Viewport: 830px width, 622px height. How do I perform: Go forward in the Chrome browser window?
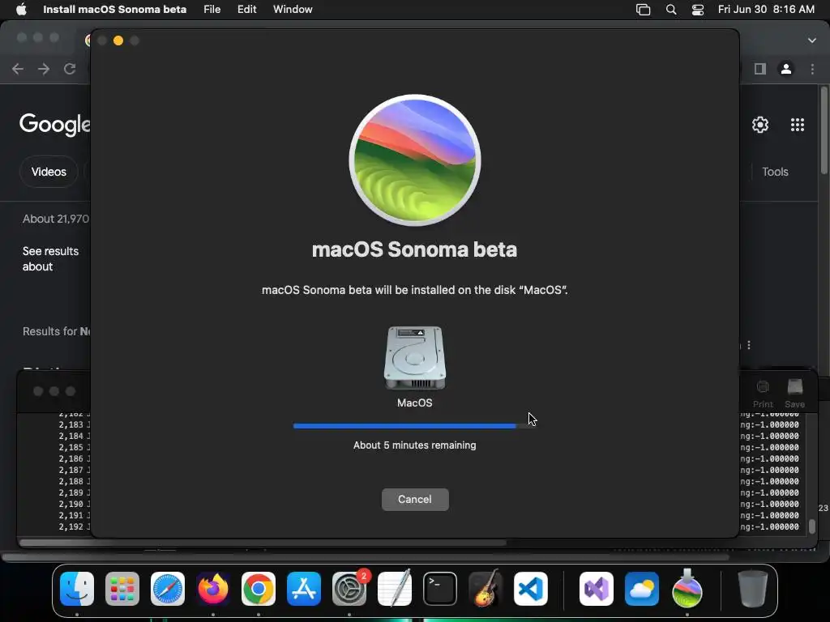click(x=44, y=69)
